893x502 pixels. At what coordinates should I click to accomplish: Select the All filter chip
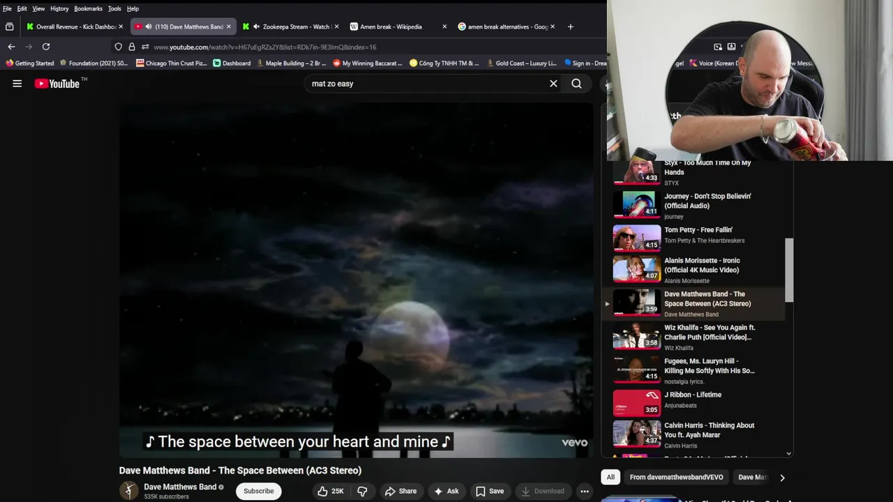610,477
